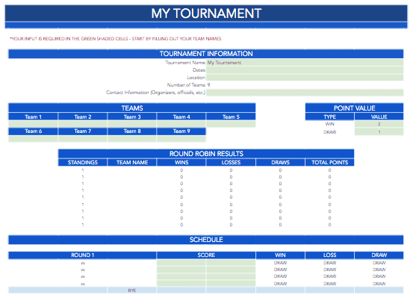This screenshot has width=413, height=301.
Task: Click the Team 6 header cell
Action: pyautogui.click(x=33, y=131)
